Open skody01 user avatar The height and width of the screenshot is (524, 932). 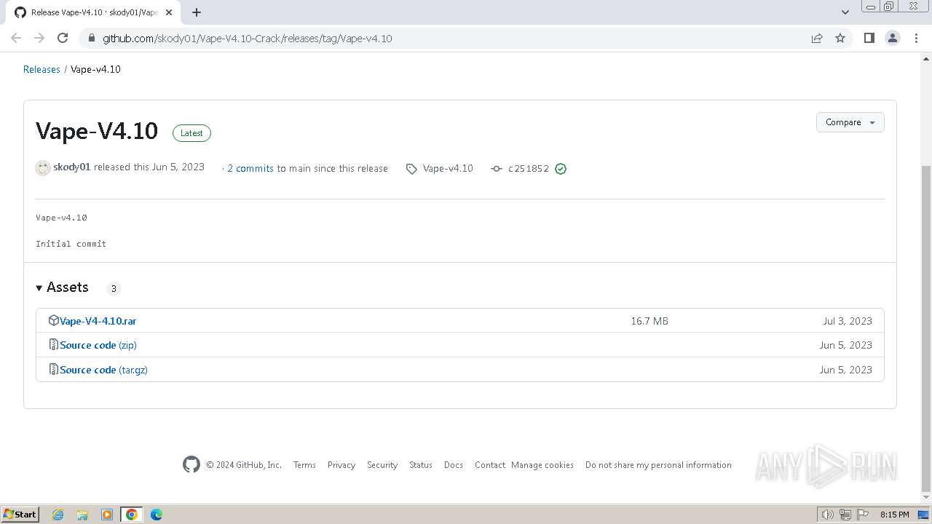pyautogui.click(x=43, y=168)
